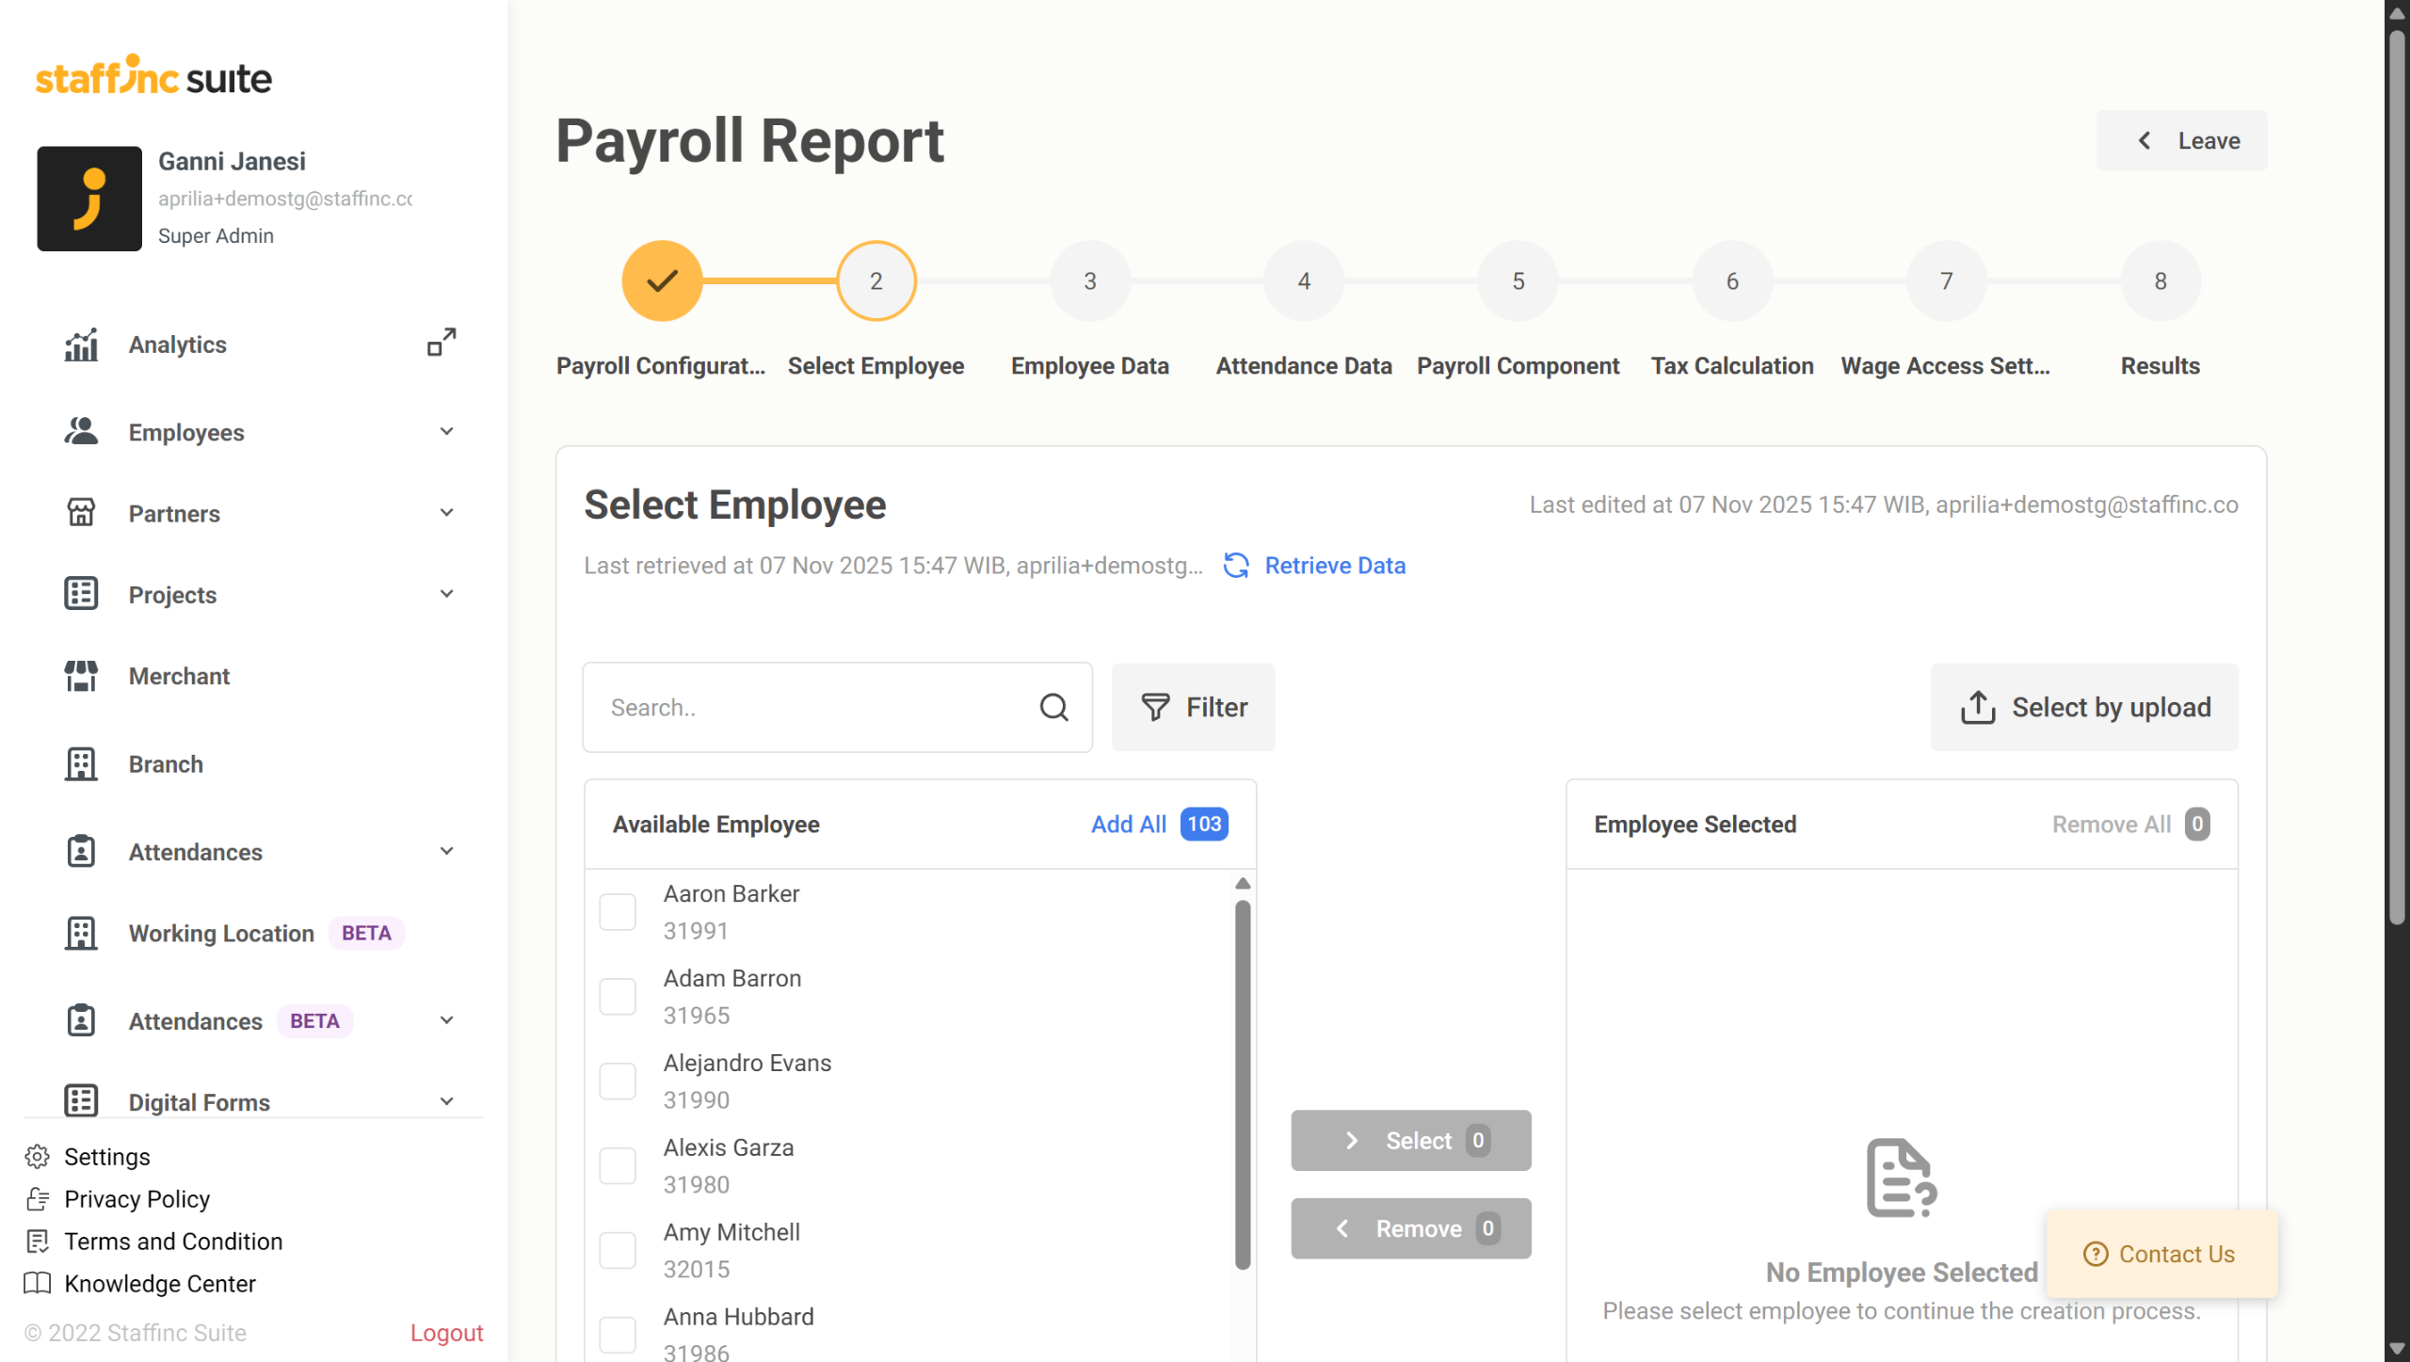Expand the Employees menu chevron
The image size is (2410, 1362).
click(446, 432)
